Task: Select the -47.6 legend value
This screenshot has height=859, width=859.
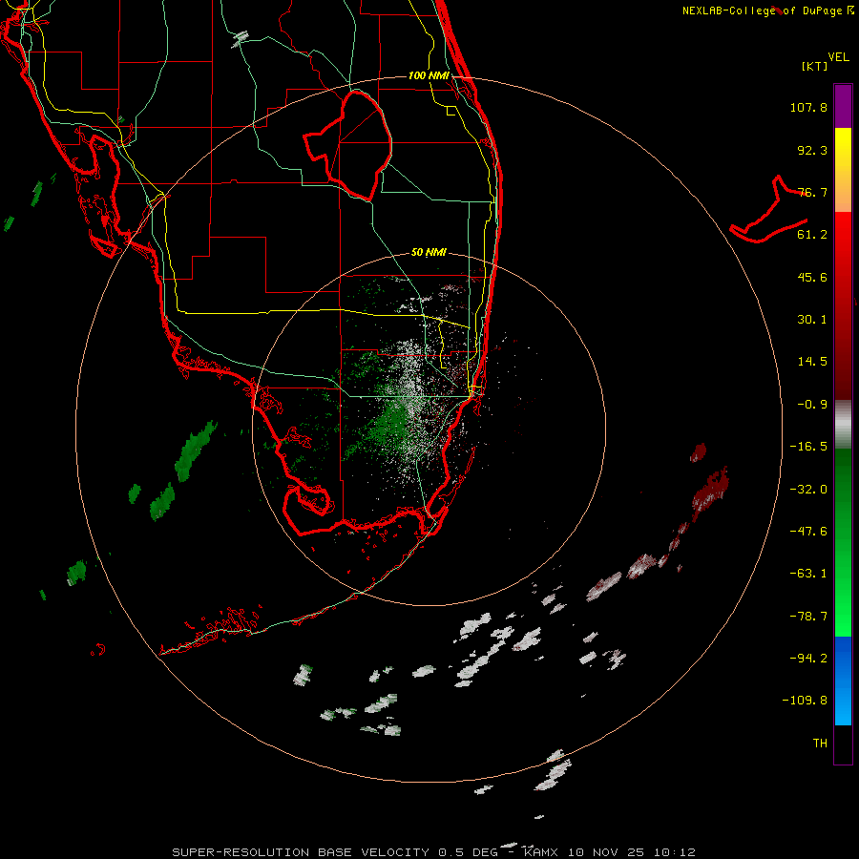Action: 808,532
